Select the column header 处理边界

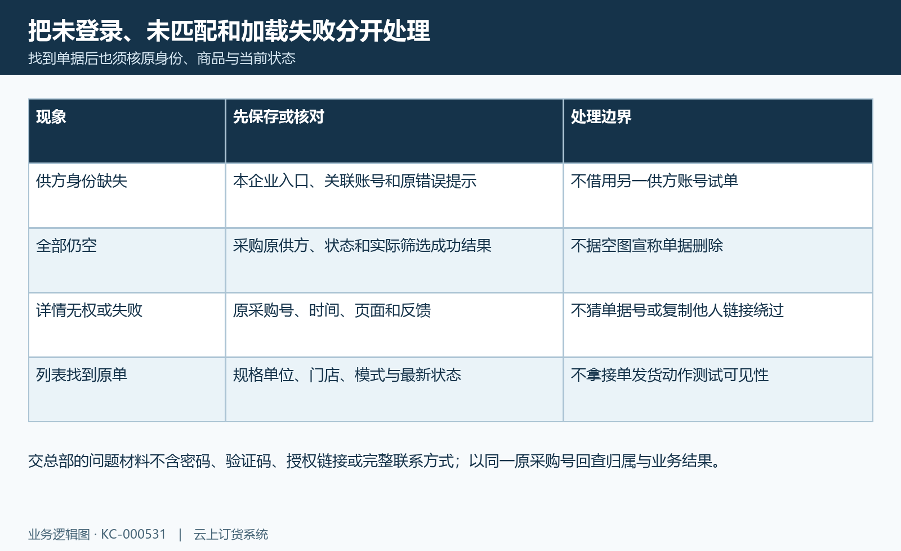718,131
